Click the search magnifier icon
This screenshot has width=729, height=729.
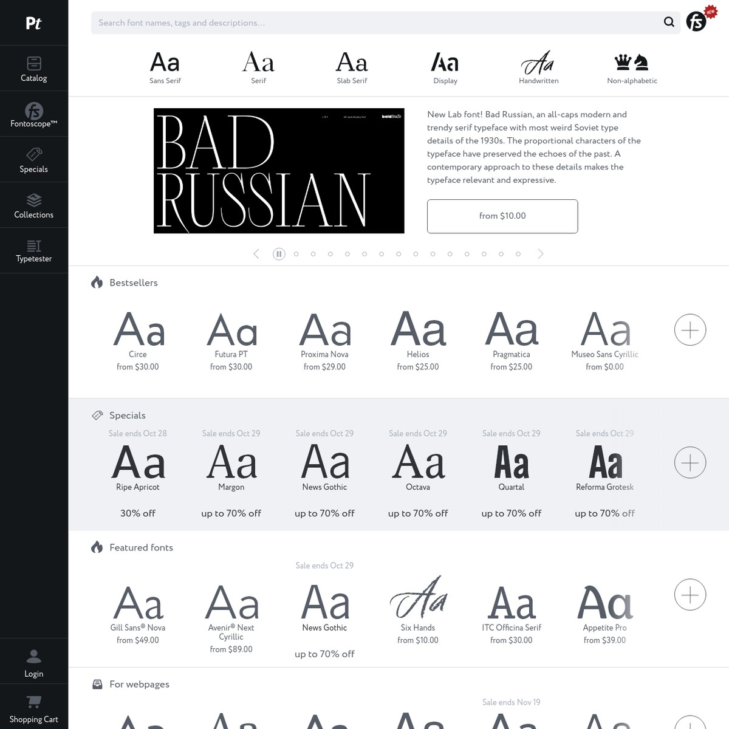[x=669, y=22]
